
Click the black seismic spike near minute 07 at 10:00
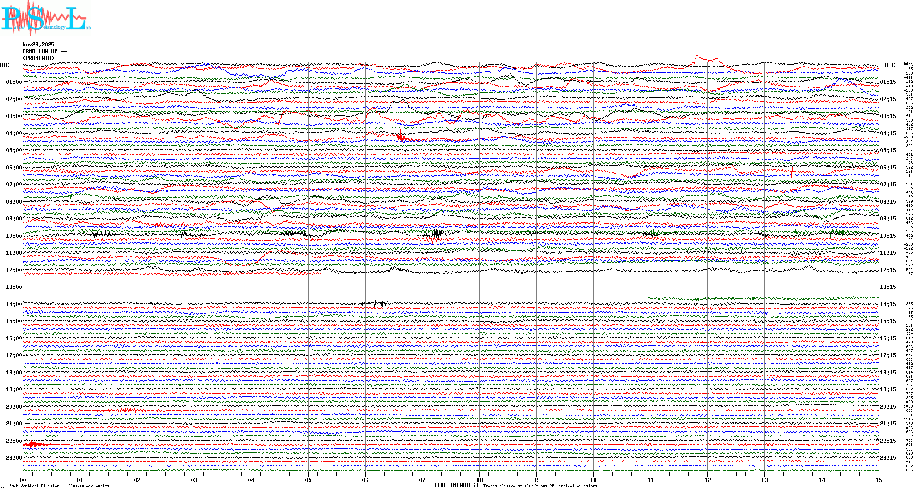click(437, 232)
